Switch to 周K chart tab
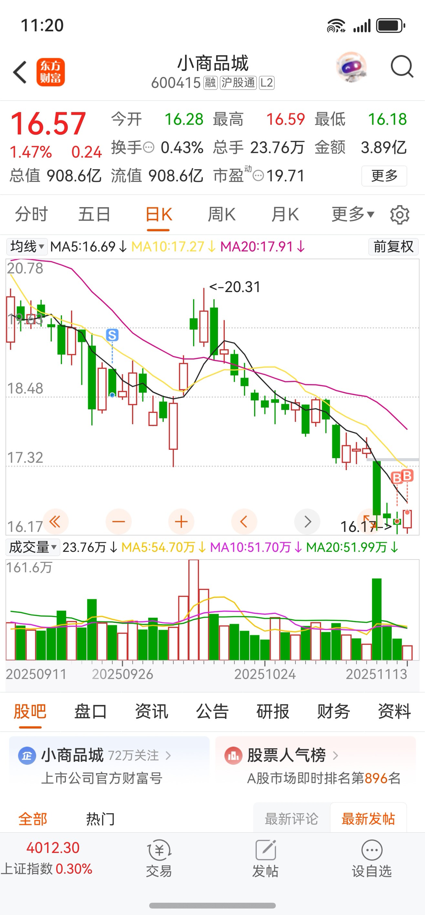425x915 pixels. pyautogui.click(x=222, y=214)
